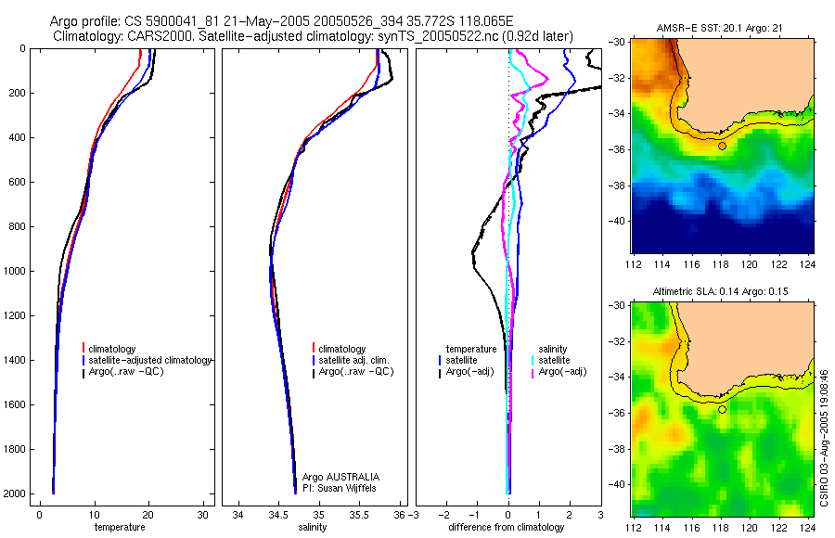835x538 pixels.
Task: Click red climatology swatch in temperature legend
Action: click(83, 349)
